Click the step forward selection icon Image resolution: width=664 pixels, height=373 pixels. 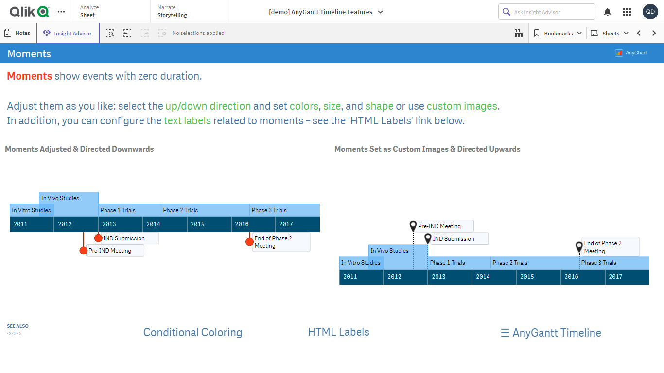pos(145,33)
